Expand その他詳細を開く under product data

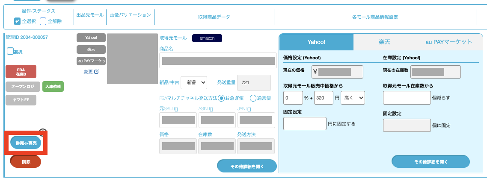click(247, 166)
